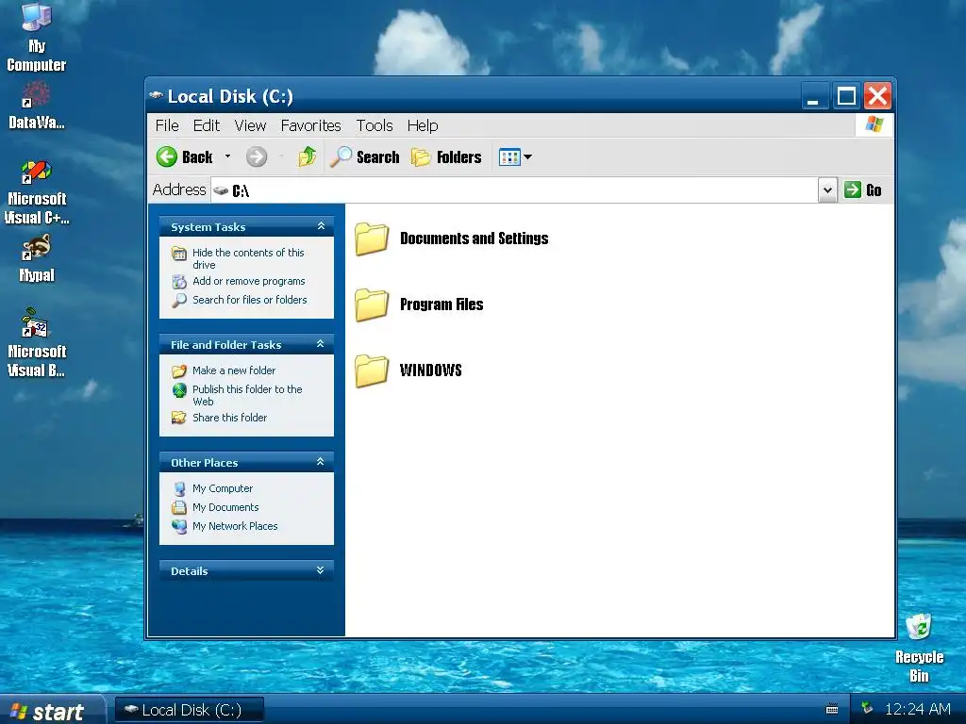The width and height of the screenshot is (966, 724).
Task: Open the View menu
Action: point(250,125)
